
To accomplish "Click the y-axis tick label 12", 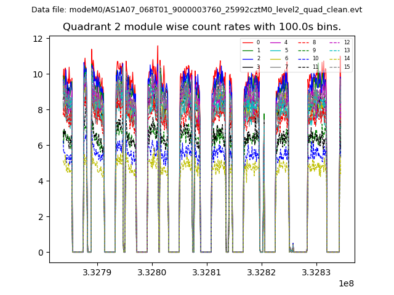I will pos(38,39).
